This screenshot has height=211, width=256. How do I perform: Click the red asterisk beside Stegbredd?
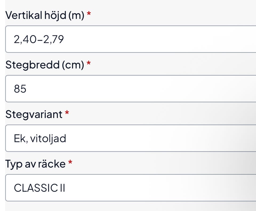coord(89,63)
